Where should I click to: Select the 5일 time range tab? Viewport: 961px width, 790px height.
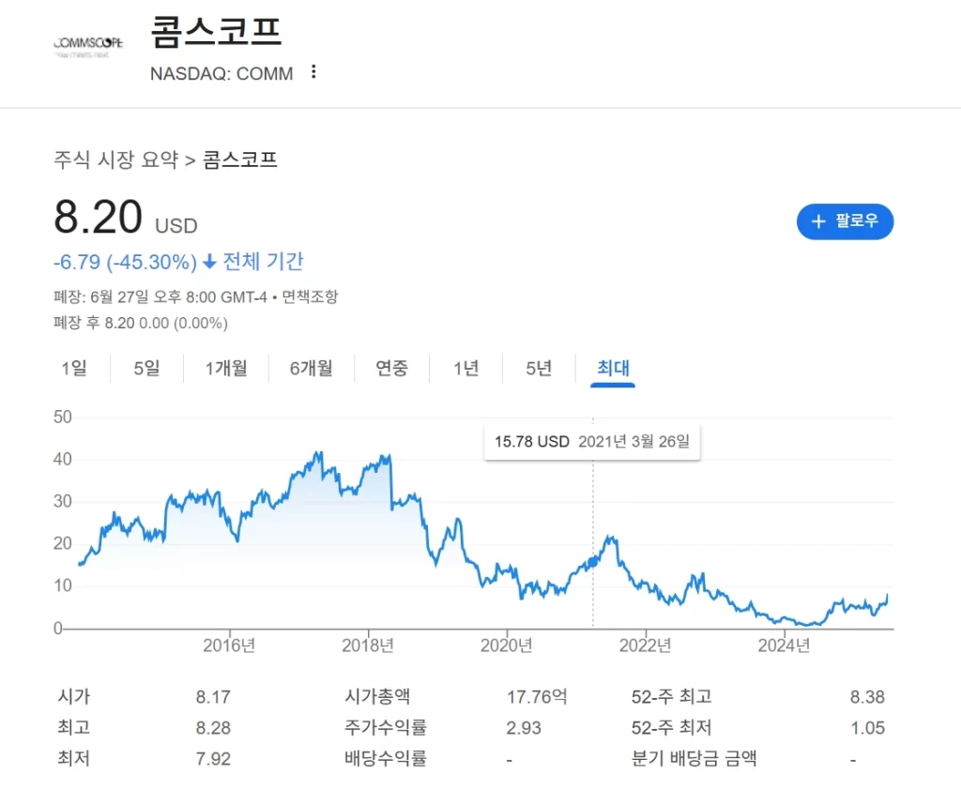[x=146, y=368]
